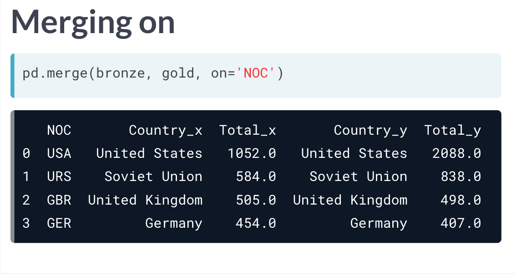Select the GBR cell in the NOC column
This screenshot has height=274, width=517.
coord(59,200)
